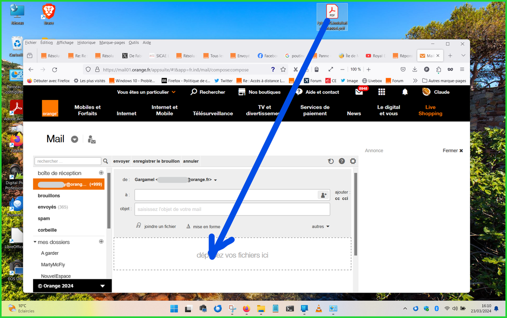The height and width of the screenshot is (318, 507).
Task: Open the 'autres' options dropdown
Action: tap(321, 227)
